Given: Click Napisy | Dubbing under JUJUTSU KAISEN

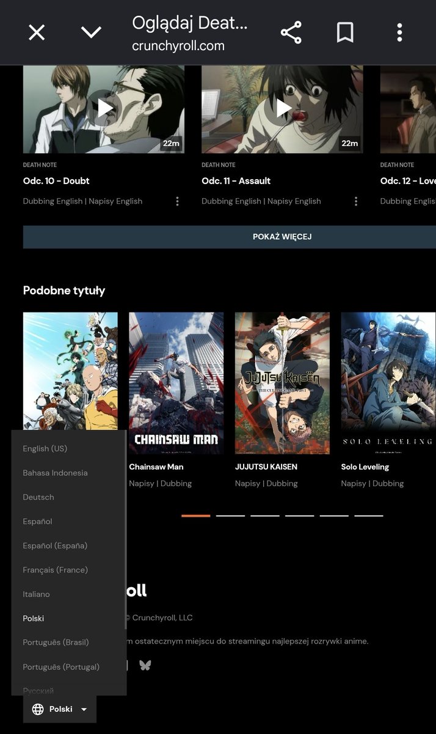Looking at the screenshot, I should 266,483.
